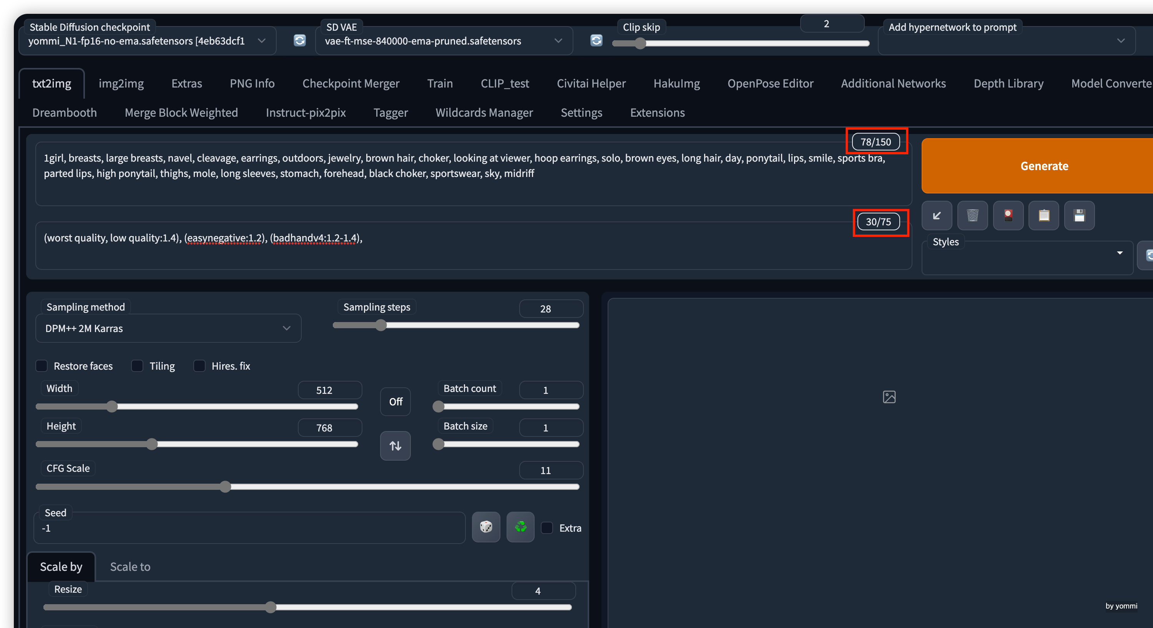
Task: Select the Scale to tab
Action: pos(130,567)
